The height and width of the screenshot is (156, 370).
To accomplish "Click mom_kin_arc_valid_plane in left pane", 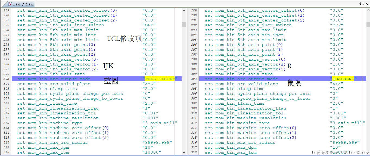I will [59, 84].
